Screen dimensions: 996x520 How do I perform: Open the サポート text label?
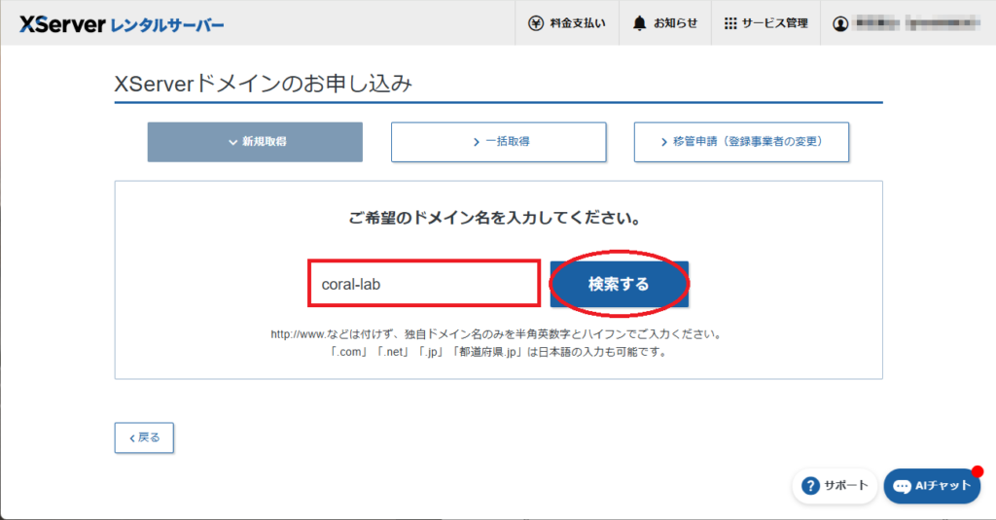[x=845, y=486]
